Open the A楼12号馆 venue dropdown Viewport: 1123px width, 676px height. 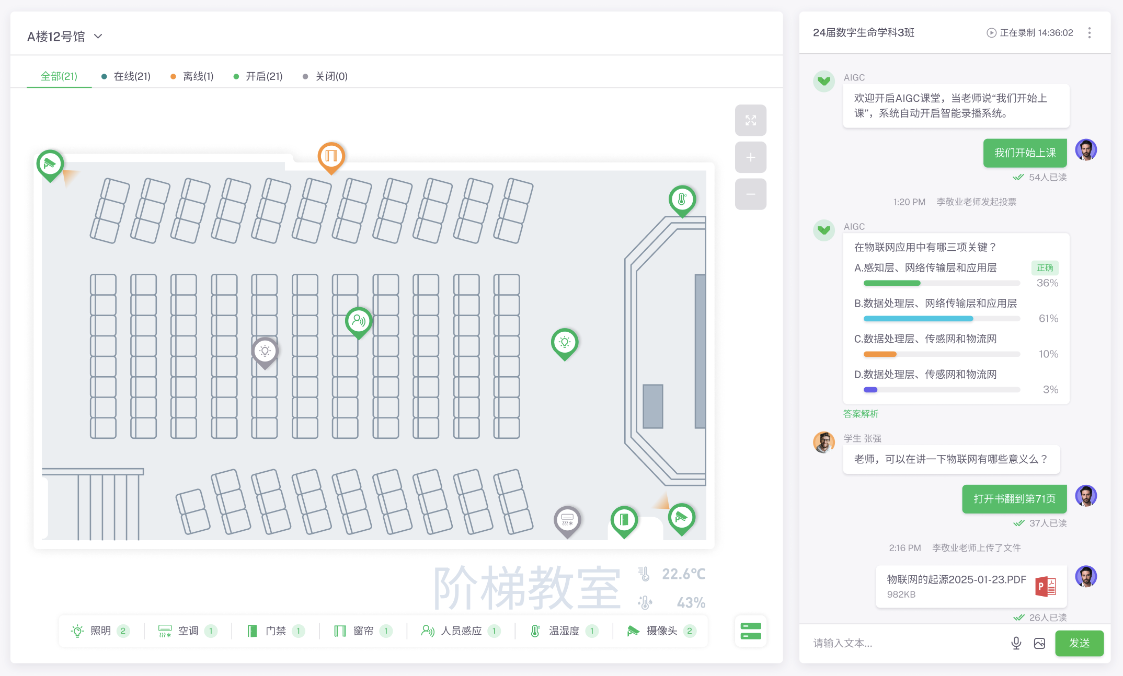click(x=65, y=35)
